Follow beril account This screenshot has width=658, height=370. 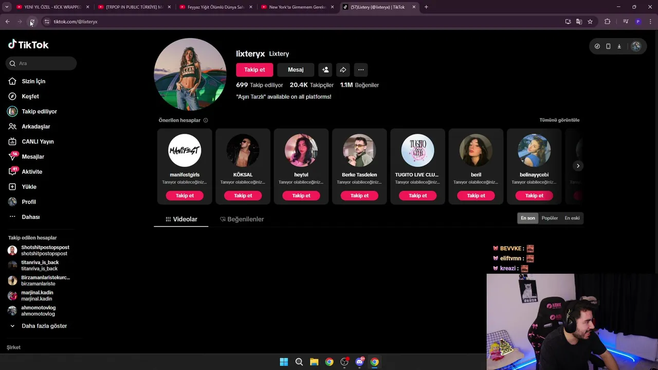[476, 196]
